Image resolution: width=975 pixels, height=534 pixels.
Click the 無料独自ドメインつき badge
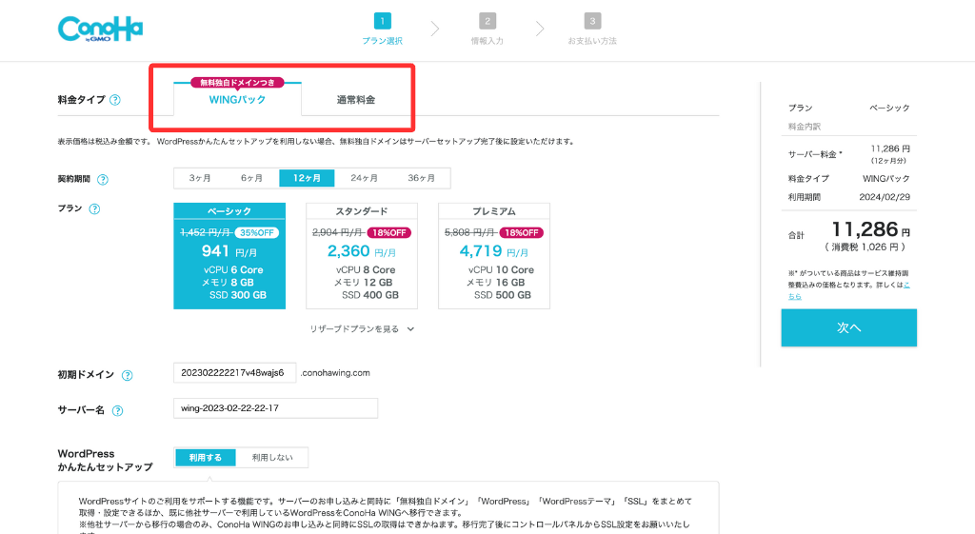click(237, 83)
